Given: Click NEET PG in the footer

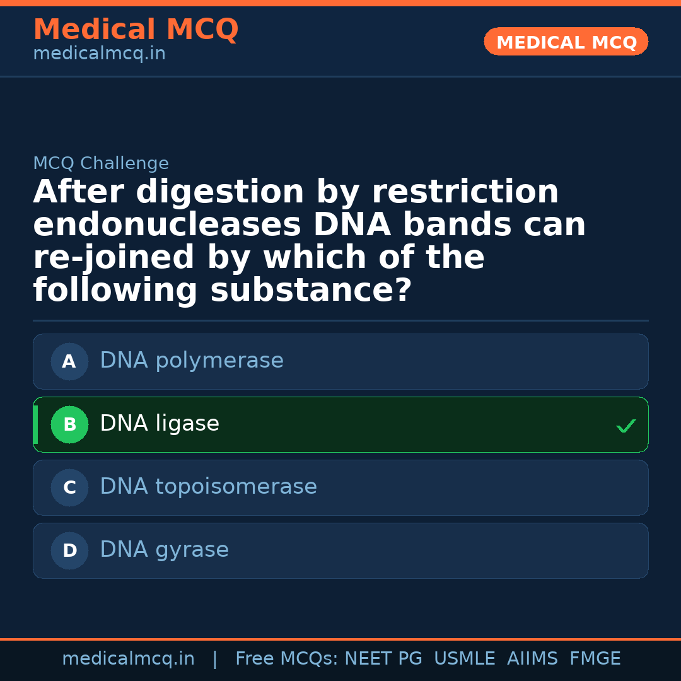Looking at the screenshot, I should click(383, 659).
